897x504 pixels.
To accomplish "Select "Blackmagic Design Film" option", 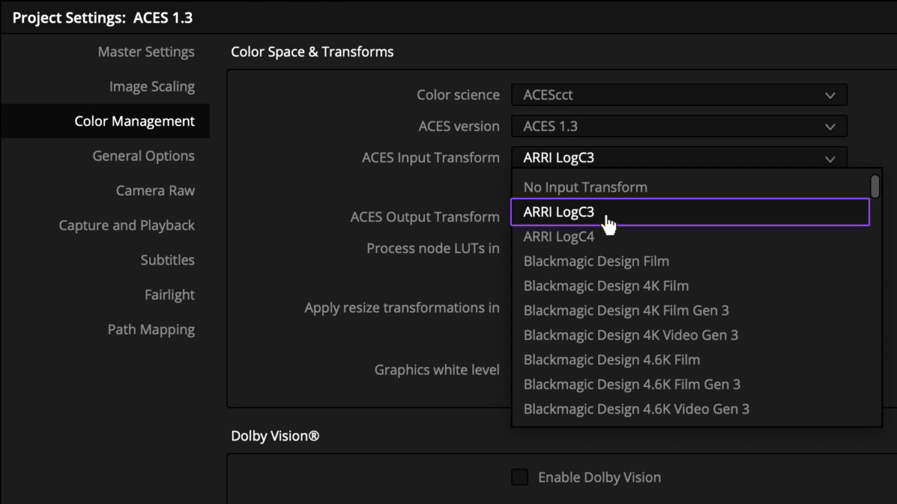I will [x=596, y=261].
